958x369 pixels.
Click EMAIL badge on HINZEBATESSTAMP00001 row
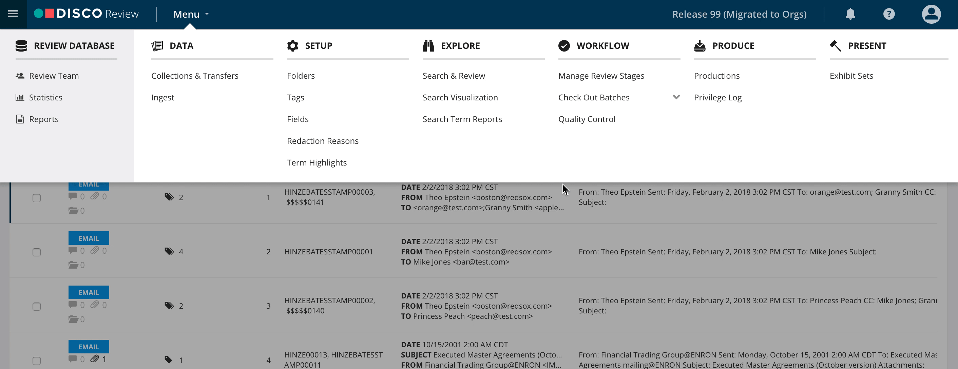click(89, 238)
